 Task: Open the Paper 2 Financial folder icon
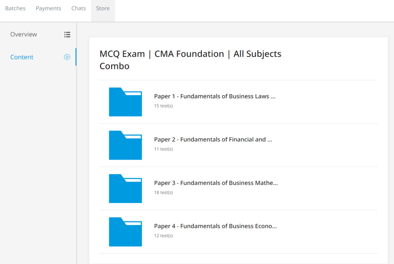point(125,145)
